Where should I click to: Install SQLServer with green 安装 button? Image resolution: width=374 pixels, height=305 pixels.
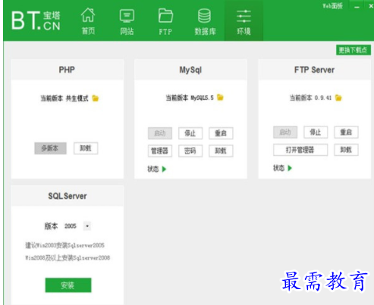[x=68, y=285]
